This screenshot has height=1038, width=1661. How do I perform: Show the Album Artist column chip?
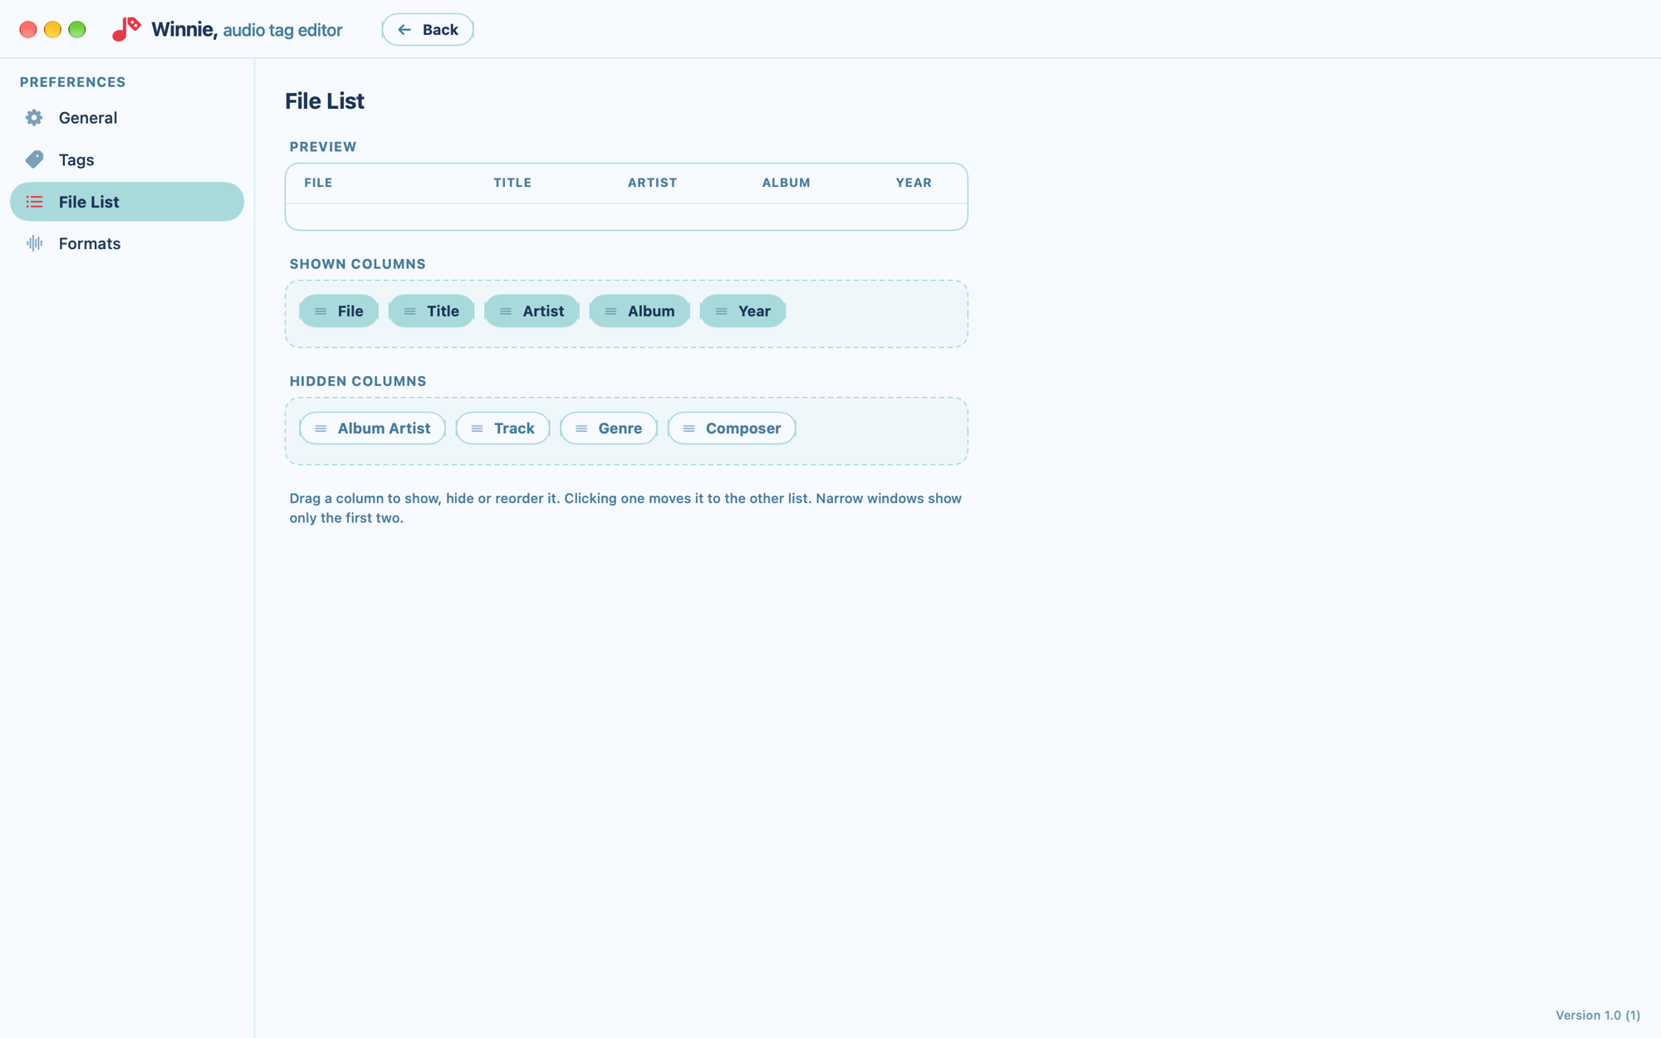click(372, 428)
